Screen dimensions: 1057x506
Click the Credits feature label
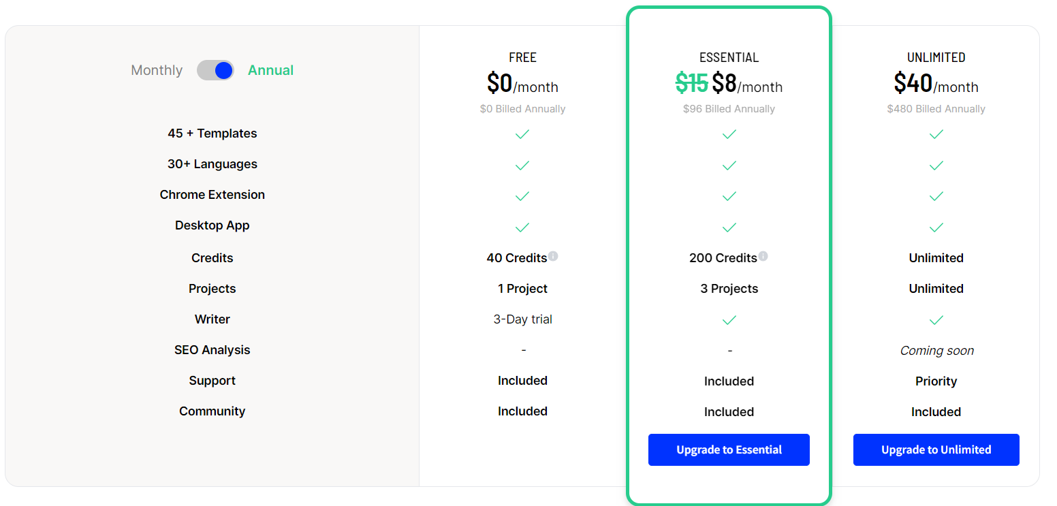212,257
